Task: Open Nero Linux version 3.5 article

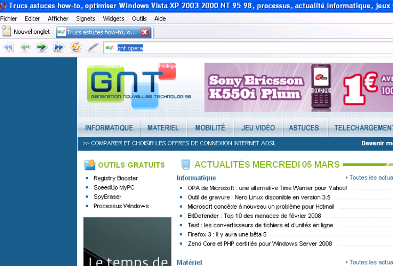Action: tap(259, 197)
